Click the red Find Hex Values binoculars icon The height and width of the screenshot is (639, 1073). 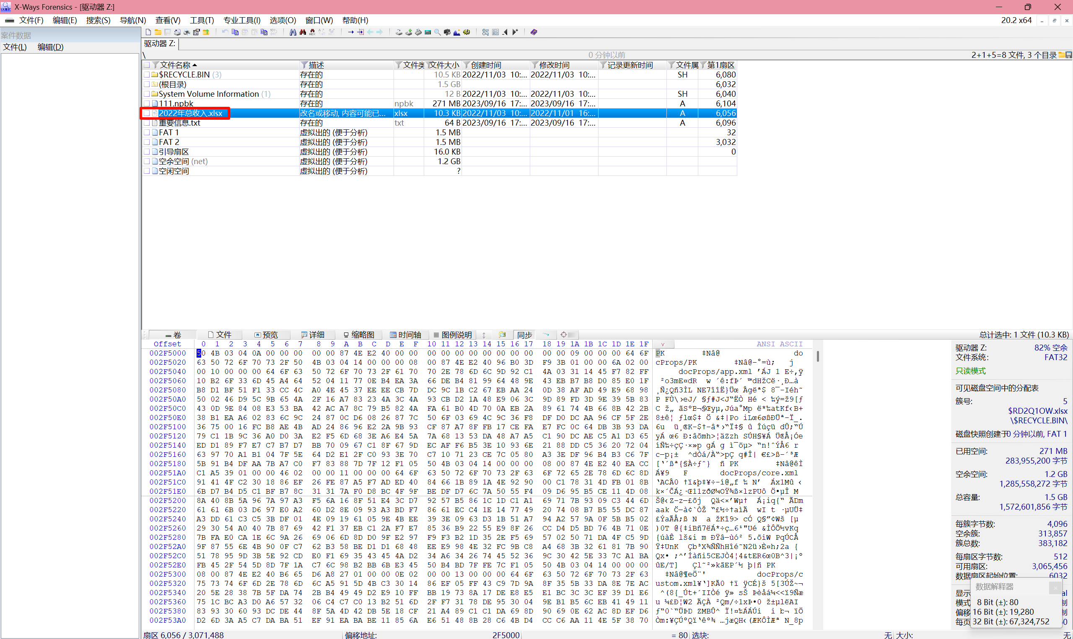[303, 32]
